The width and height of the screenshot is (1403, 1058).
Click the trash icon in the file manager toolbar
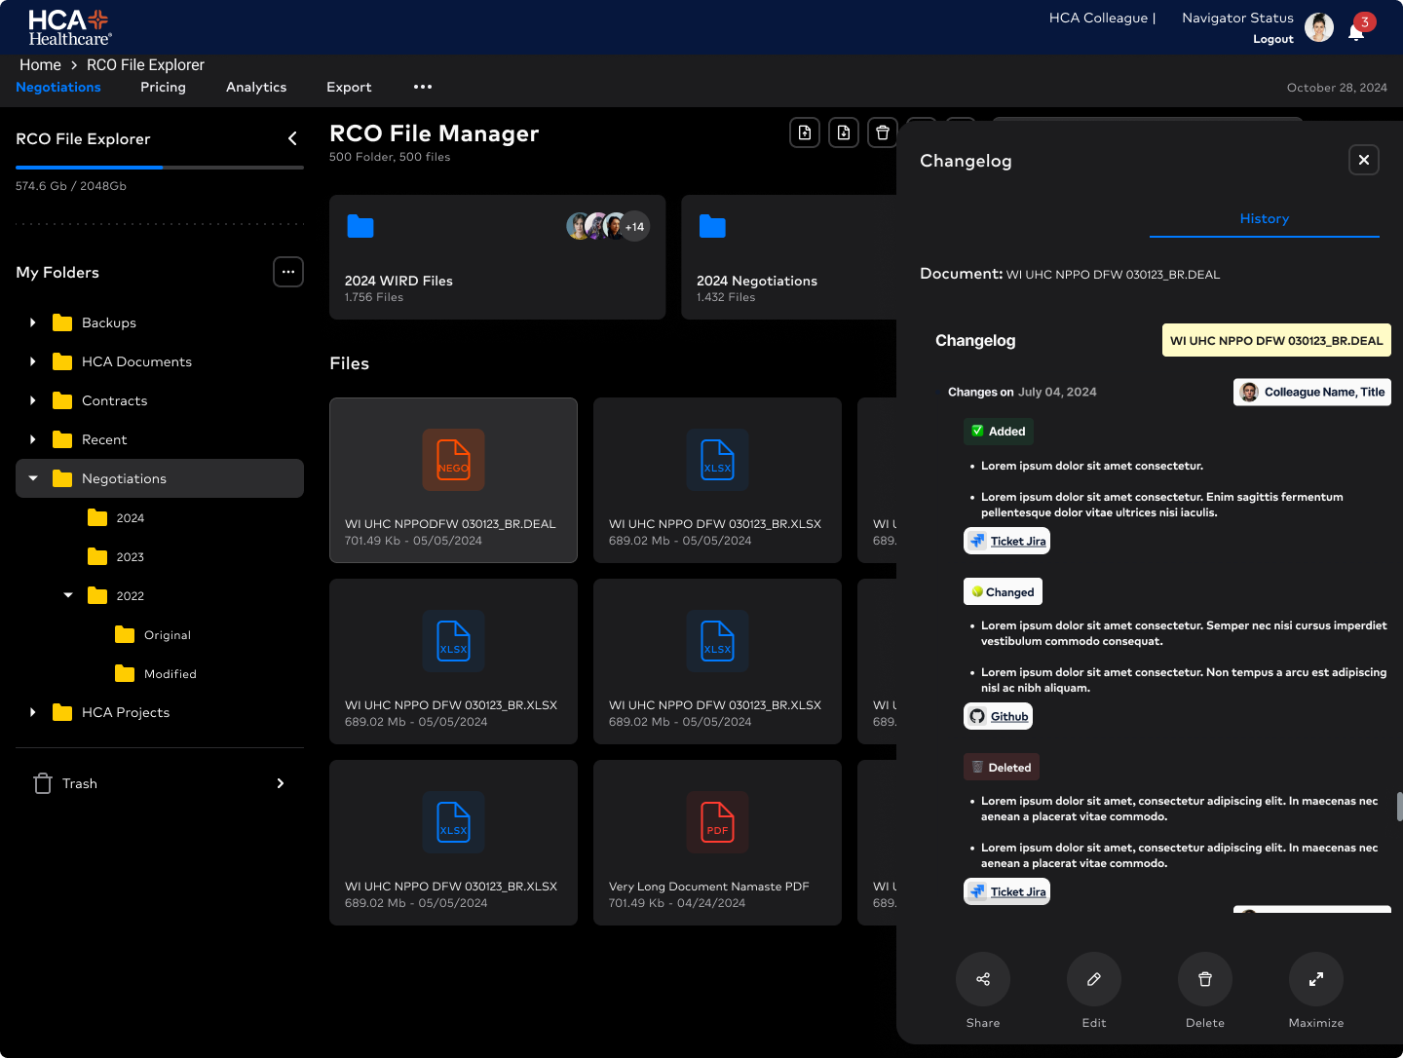point(883,132)
